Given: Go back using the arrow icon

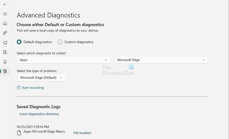Looking at the screenshot, I should click(x=5, y=4).
